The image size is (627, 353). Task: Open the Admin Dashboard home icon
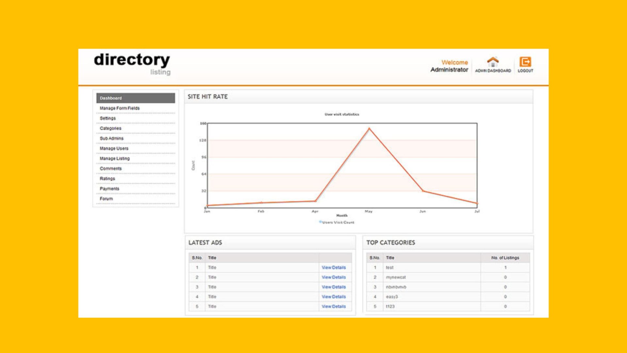point(492,65)
